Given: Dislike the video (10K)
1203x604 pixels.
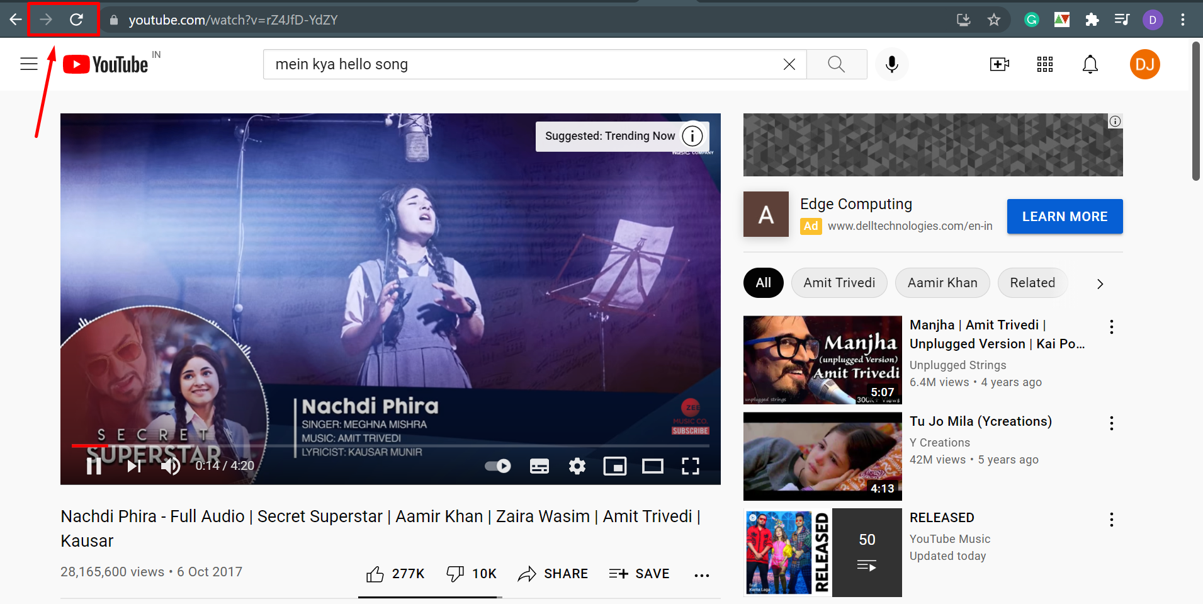Looking at the screenshot, I should (x=472, y=574).
